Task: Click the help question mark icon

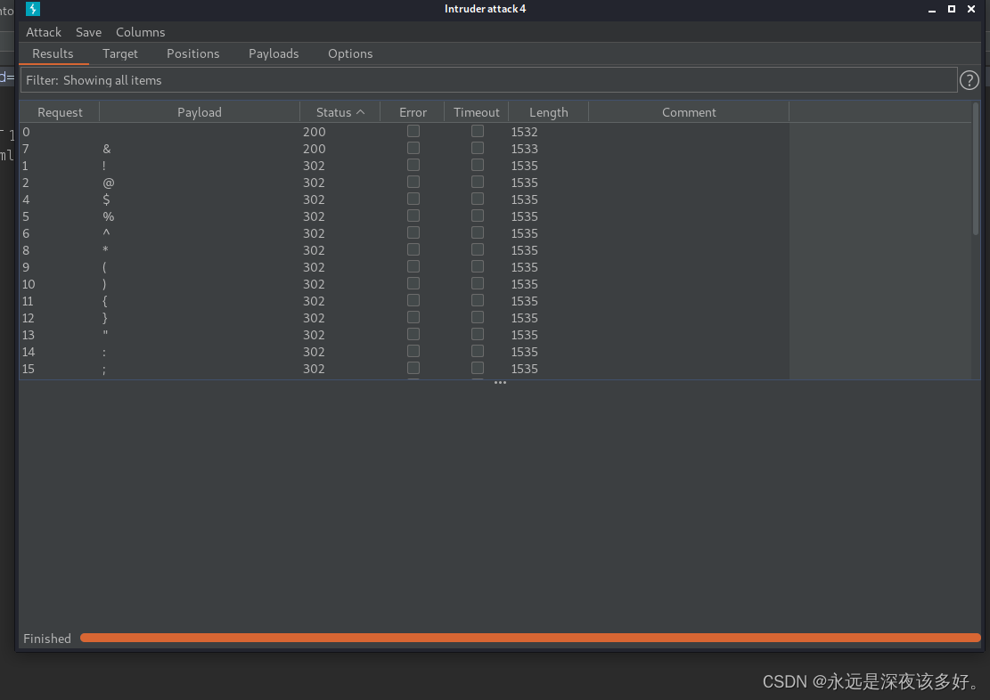Action: tap(969, 80)
